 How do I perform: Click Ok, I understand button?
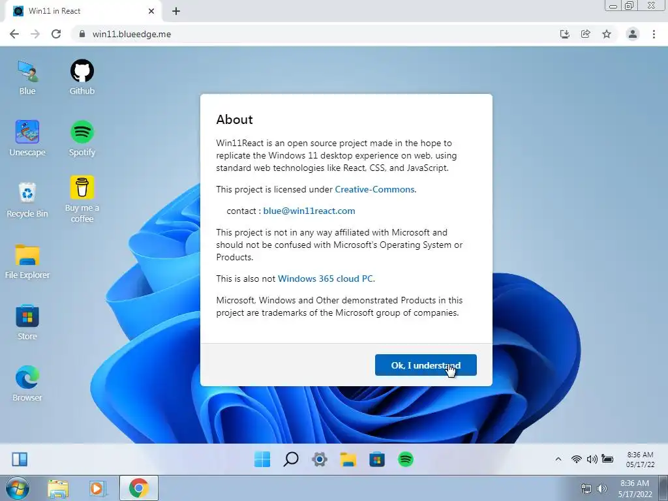point(425,365)
